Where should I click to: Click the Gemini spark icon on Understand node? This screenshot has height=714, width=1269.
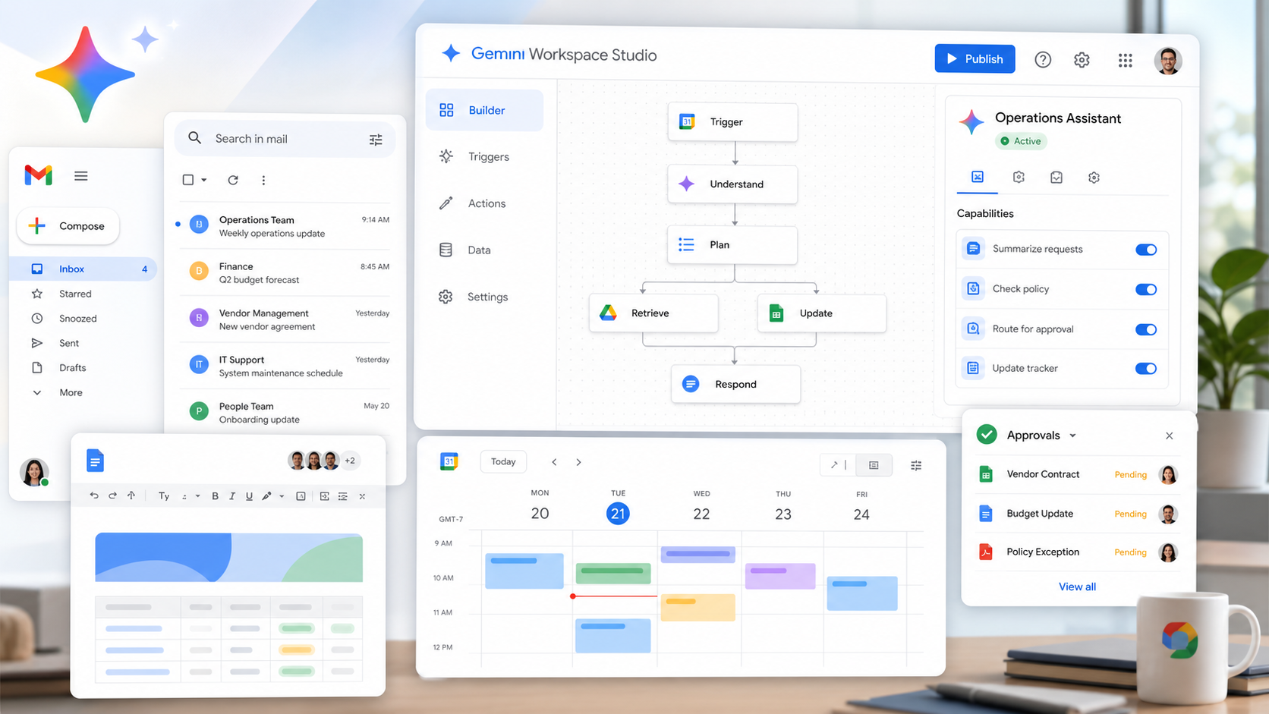coord(686,184)
